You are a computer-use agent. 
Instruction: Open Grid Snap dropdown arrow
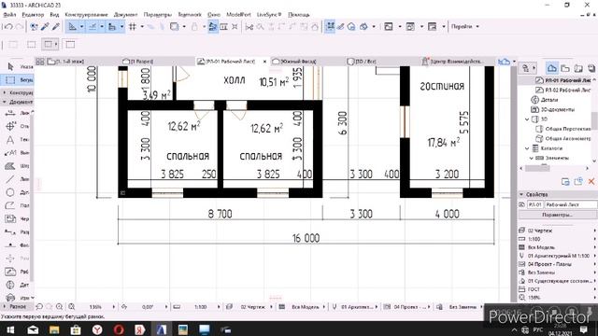click(142, 27)
